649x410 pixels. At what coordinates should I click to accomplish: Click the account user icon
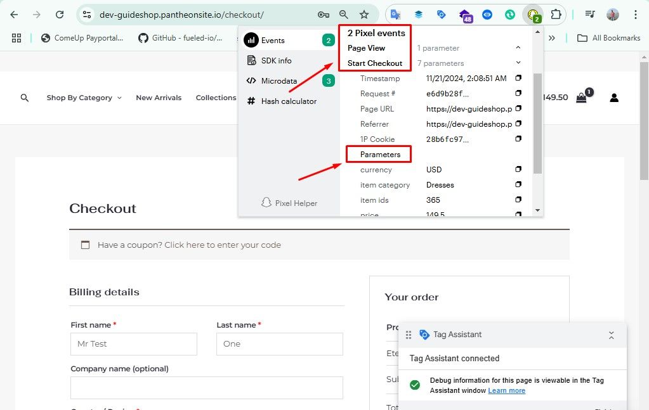tap(614, 98)
